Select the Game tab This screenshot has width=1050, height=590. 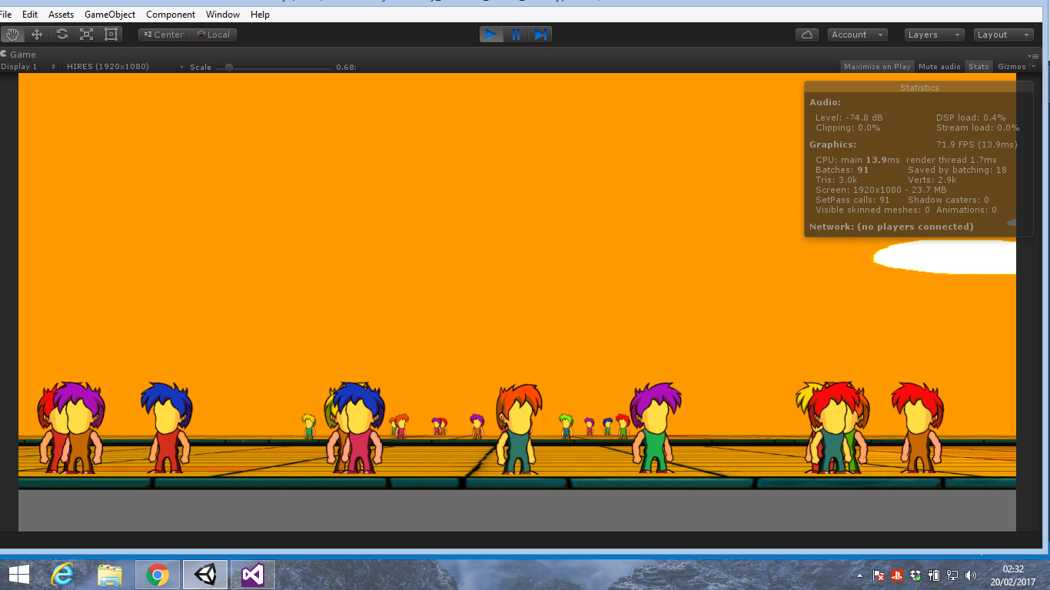[19, 55]
